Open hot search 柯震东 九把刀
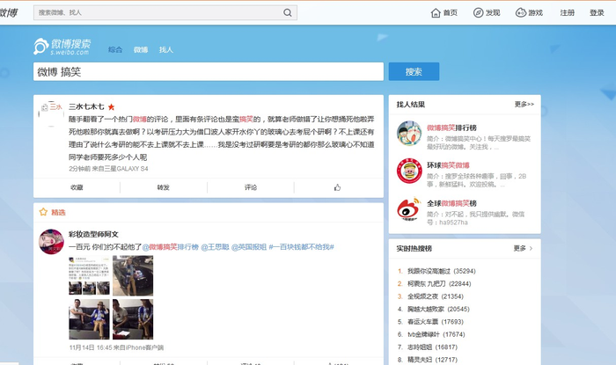The height and width of the screenshot is (365, 616). click(x=426, y=284)
